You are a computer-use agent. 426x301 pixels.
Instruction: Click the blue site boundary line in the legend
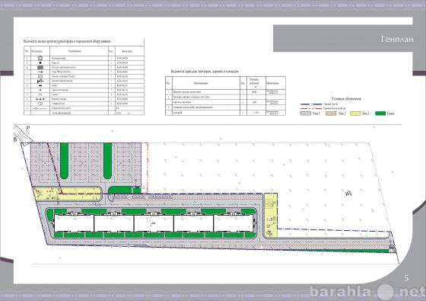click(311, 104)
